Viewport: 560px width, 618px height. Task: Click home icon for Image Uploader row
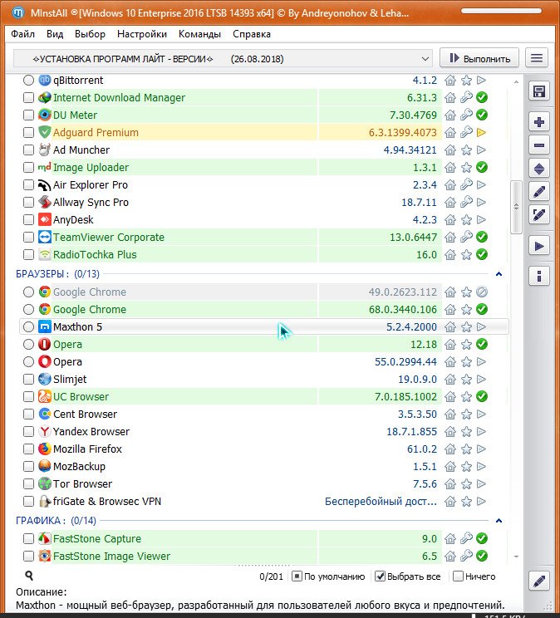coord(450,168)
